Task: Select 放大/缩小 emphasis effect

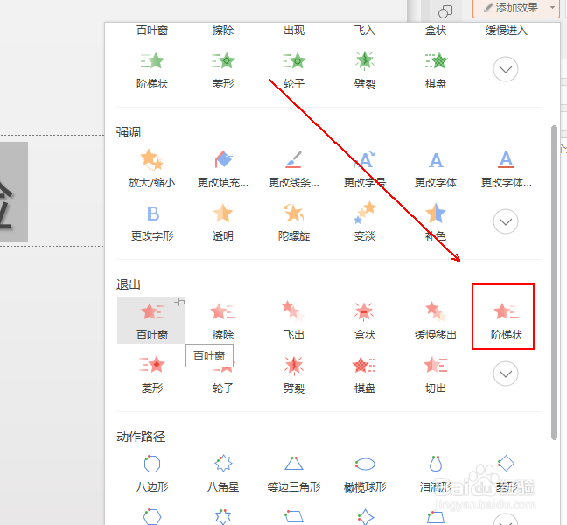Action: tap(152, 169)
